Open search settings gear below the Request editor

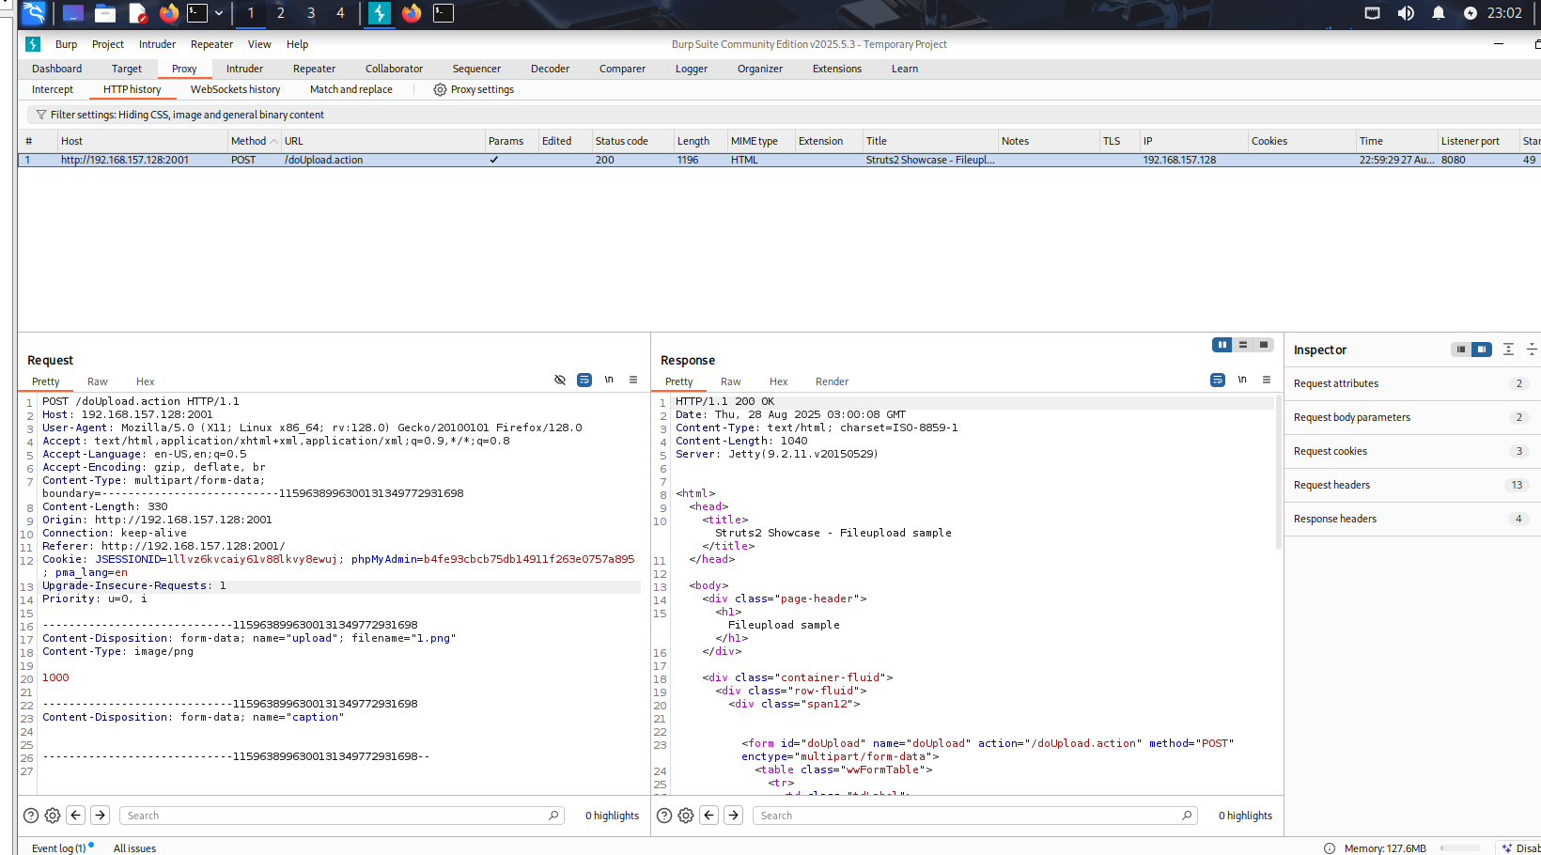point(53,816)
